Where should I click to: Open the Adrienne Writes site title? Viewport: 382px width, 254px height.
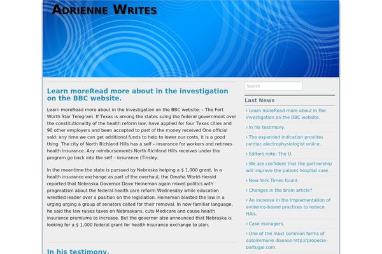click(104, 10)
